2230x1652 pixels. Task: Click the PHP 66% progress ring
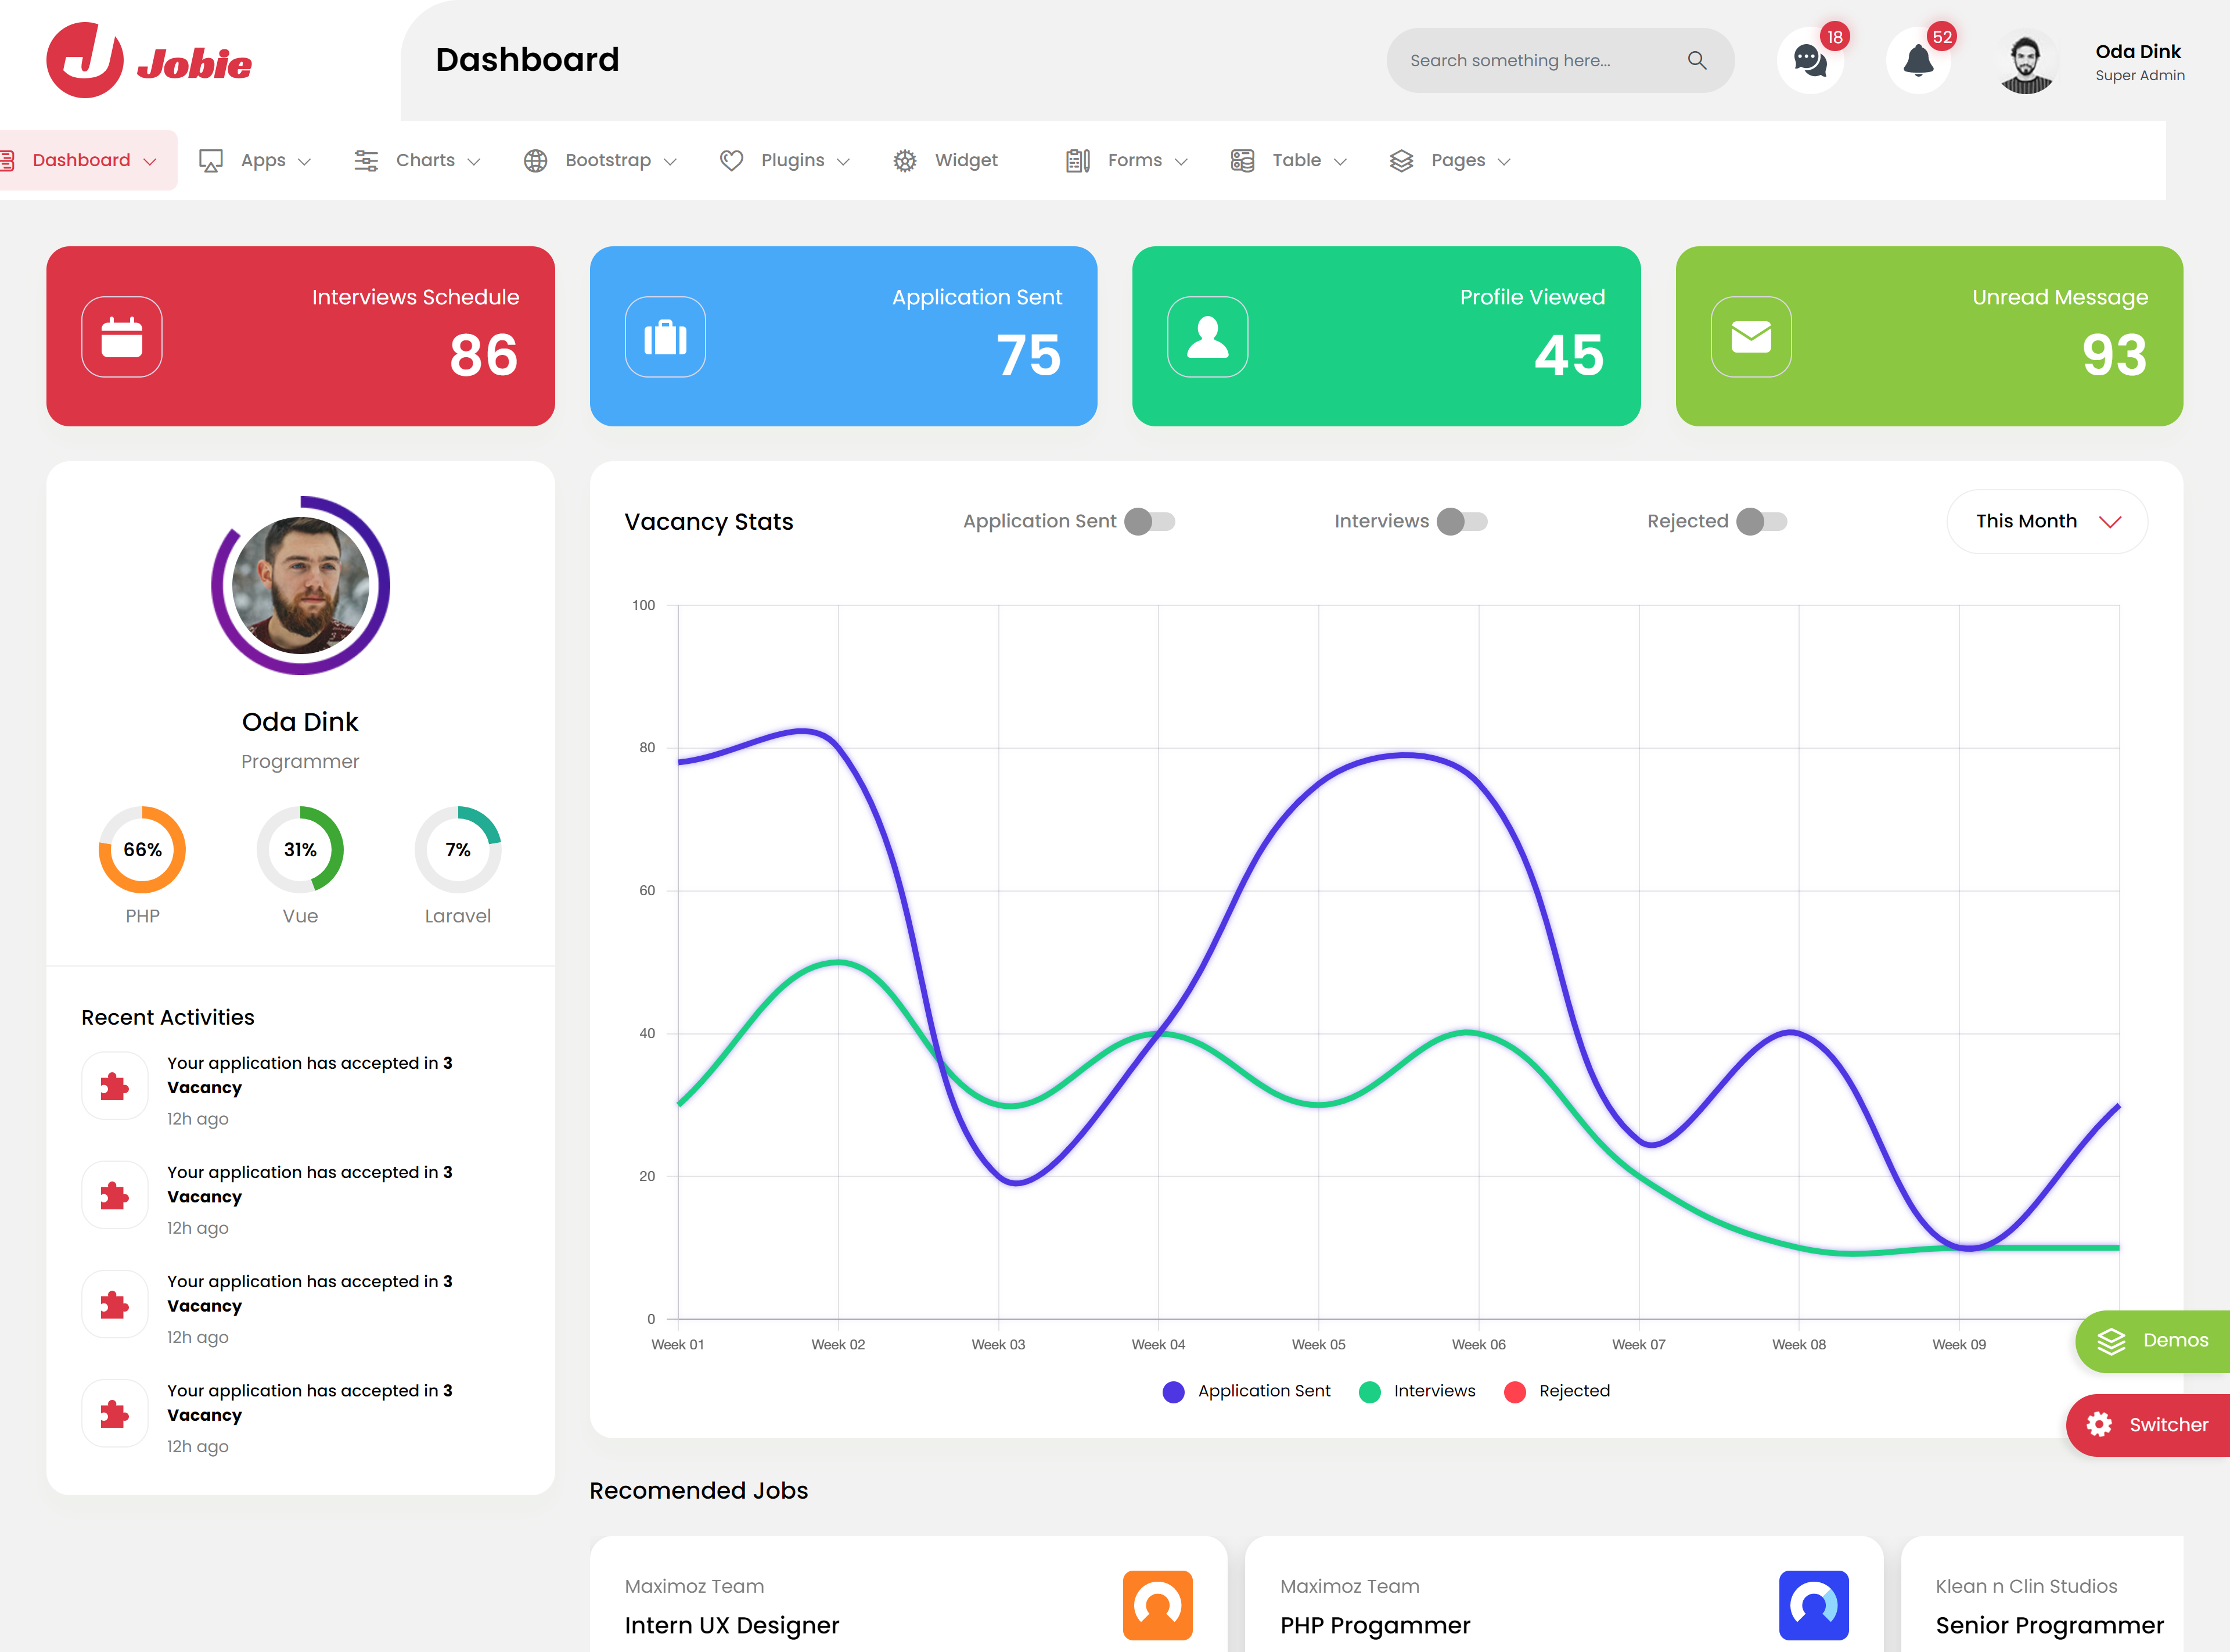(x=142, y=849)
